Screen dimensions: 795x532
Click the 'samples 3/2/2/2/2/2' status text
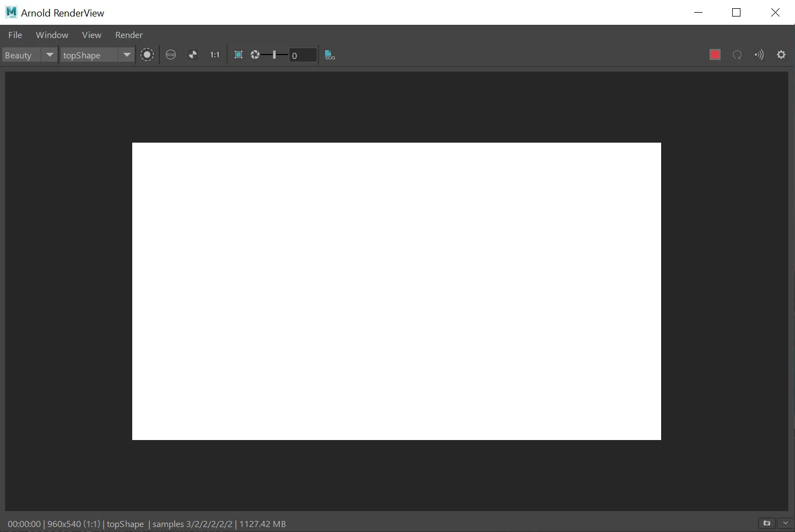[192, 524]
